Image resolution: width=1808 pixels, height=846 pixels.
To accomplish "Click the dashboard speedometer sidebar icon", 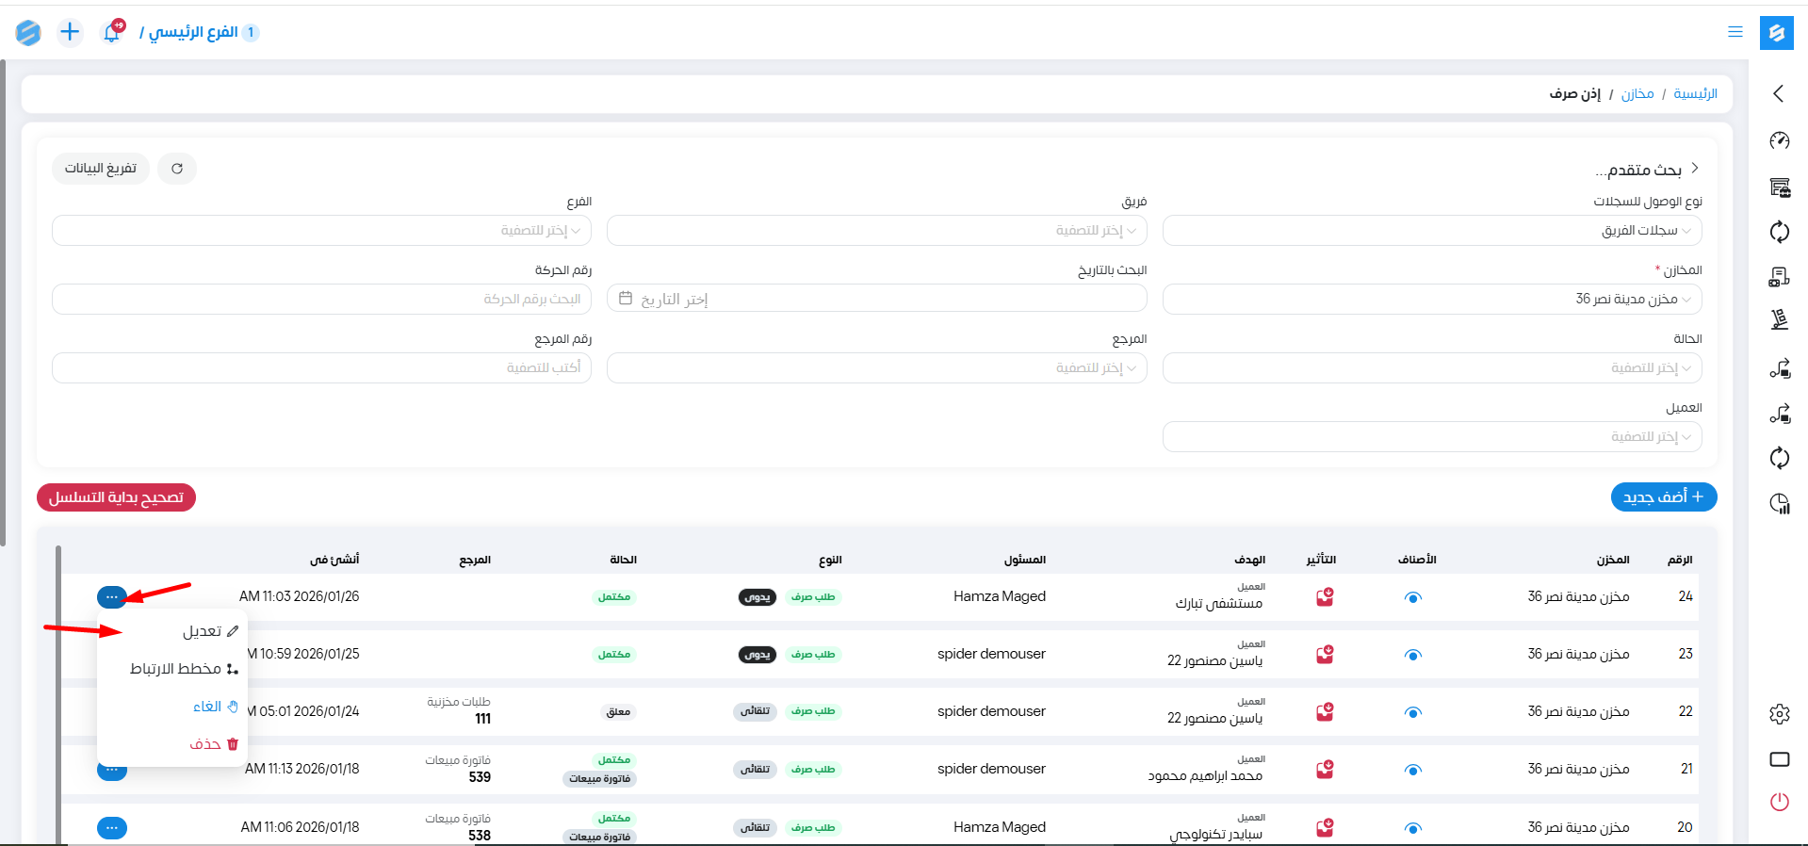I will pos(1779,141).
